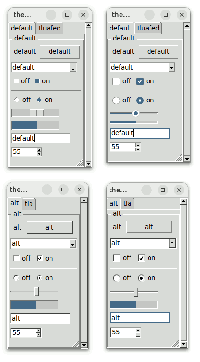Viewport: 200px width, 362px height.
Task: Open the 'default' combobox arrow in top-left window
Action: tap(73, 68)
